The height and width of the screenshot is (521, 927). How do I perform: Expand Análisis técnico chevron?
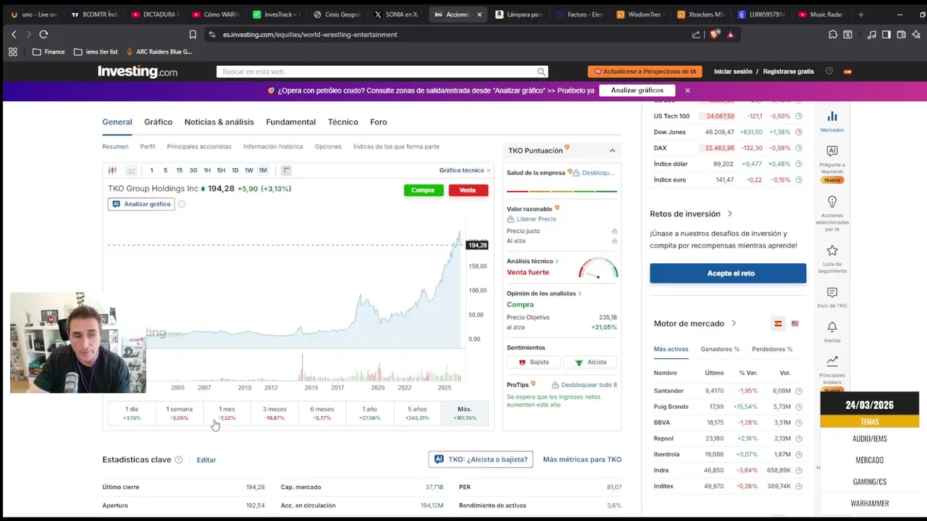point(556,261)
